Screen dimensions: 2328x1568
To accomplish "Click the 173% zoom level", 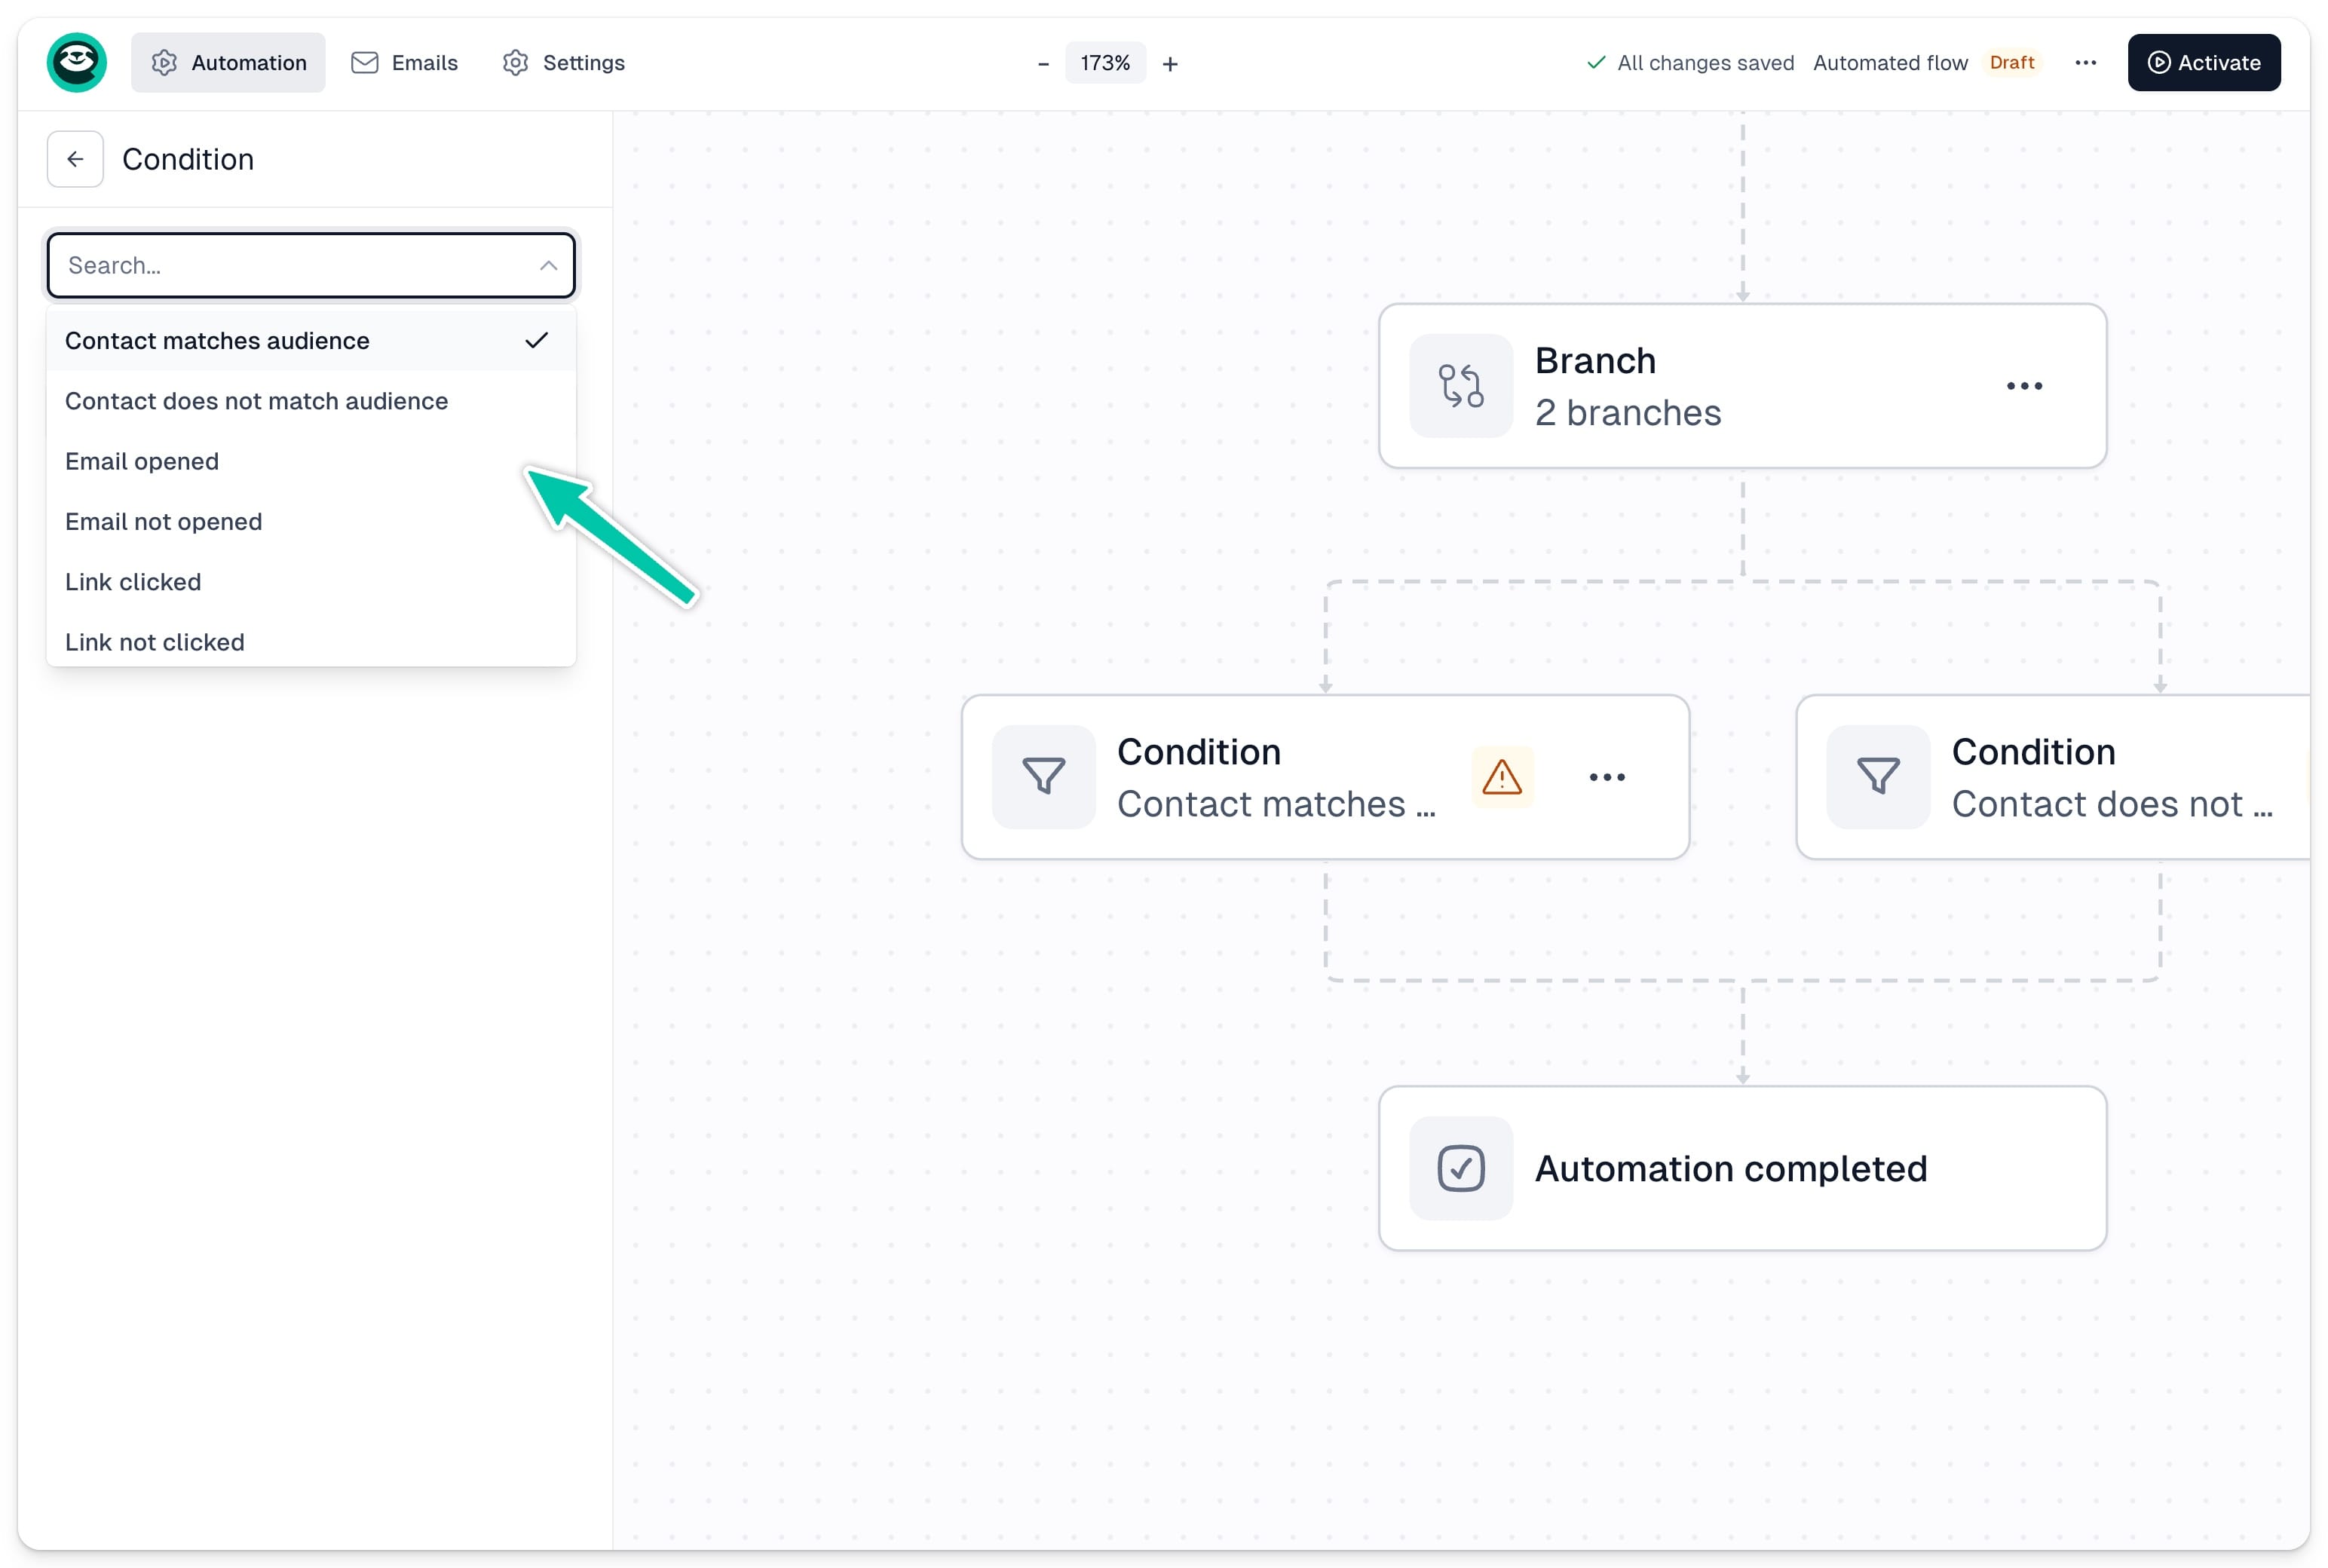I will pos(1105,63).
